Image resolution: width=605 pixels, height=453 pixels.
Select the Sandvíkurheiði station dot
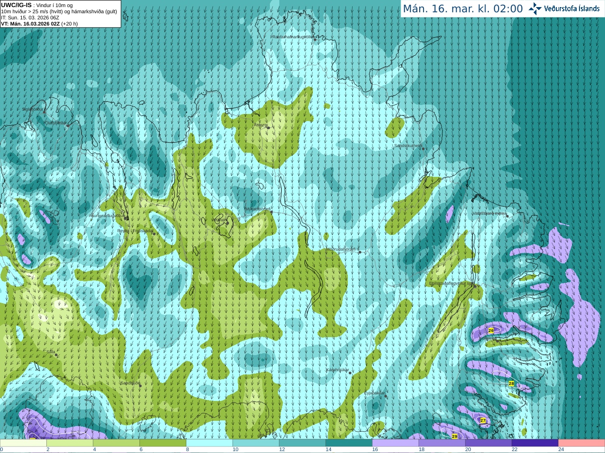(423, 149)
